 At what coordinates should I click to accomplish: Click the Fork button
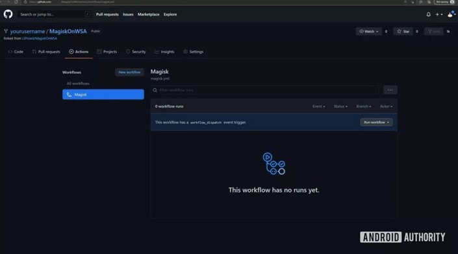coord(434,32)
